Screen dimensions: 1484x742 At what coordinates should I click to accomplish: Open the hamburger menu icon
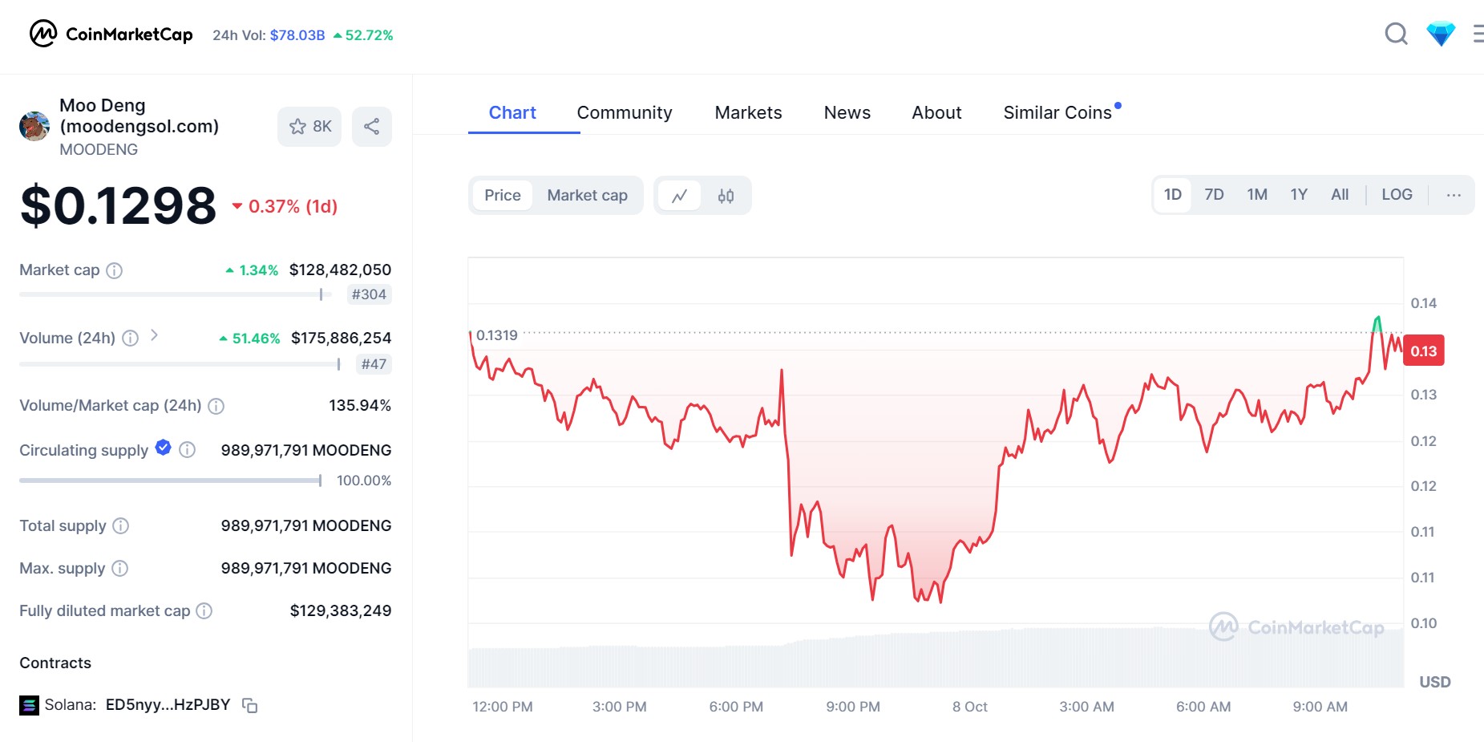pos(1478,34)
